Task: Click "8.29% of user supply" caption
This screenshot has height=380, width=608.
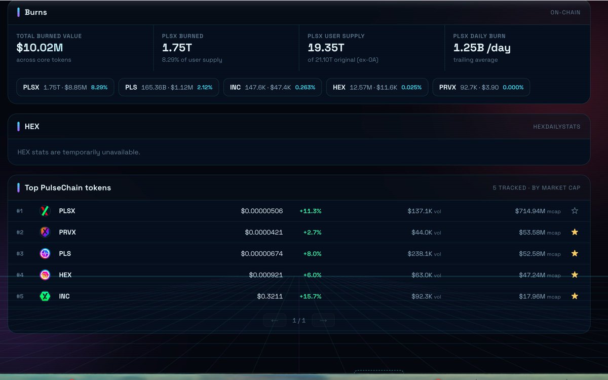Action: click(192, 60)
